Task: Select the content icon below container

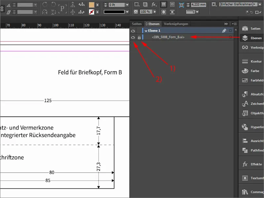Action: 73,12
